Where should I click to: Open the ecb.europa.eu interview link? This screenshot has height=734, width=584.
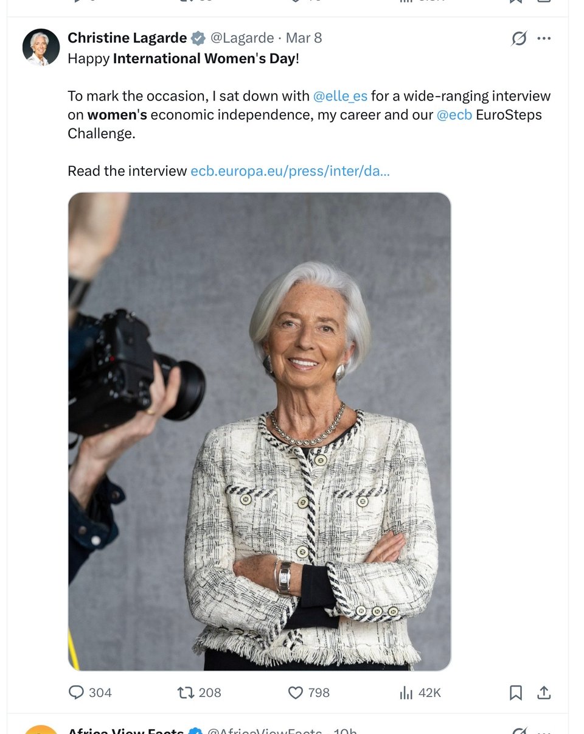coord(290,170)
